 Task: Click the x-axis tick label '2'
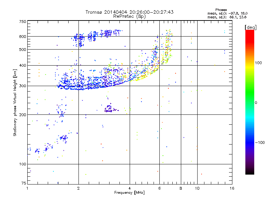click(x=78, y=188)
